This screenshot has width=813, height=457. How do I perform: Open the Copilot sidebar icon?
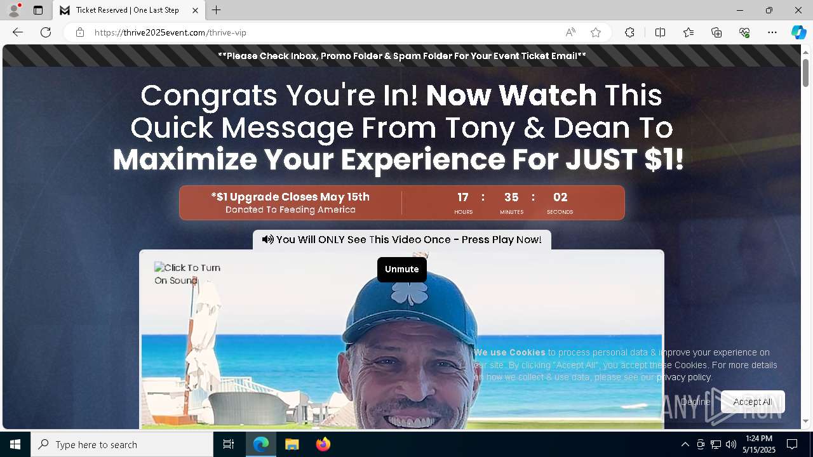pos(798,32)
